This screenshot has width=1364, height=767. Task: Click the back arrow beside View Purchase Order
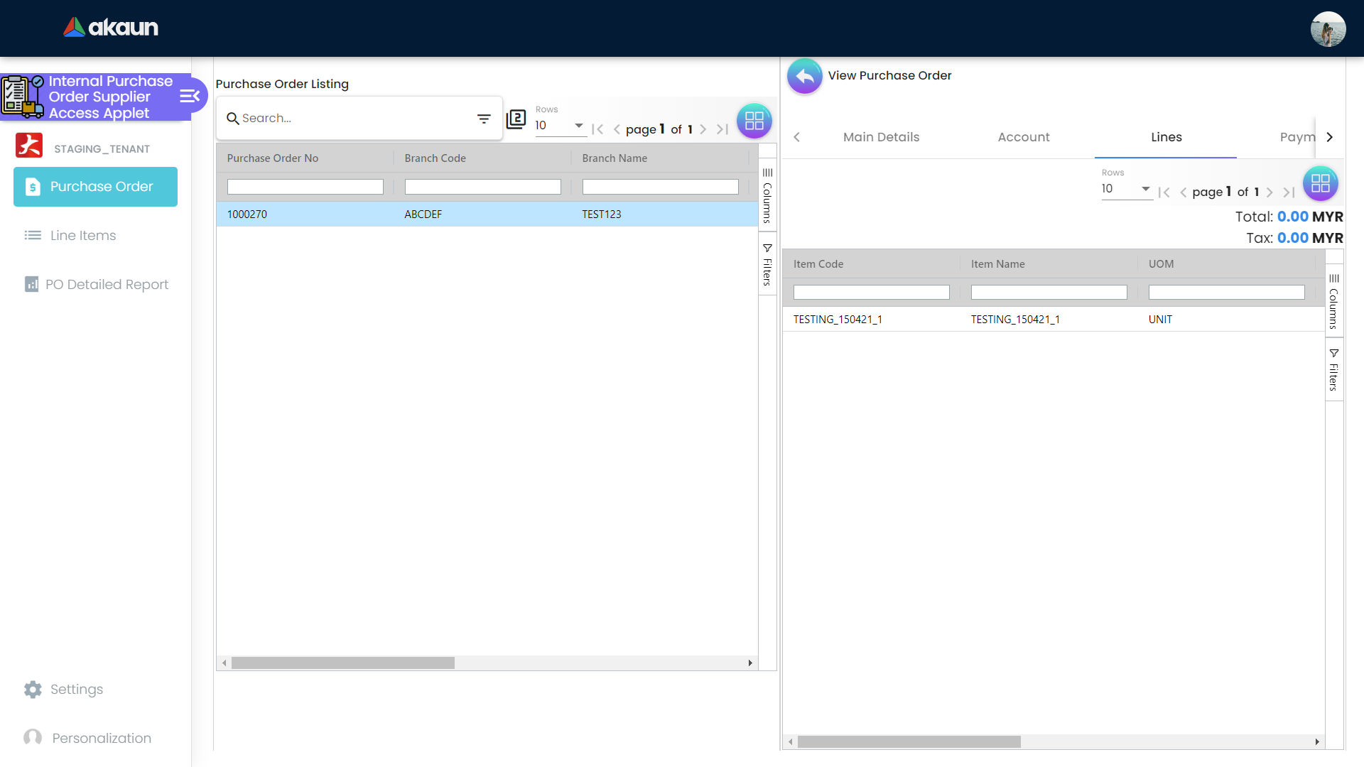click(804, 76)
